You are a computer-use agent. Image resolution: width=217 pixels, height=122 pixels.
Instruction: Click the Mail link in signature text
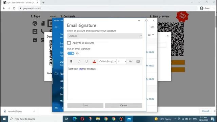click(81, 69)
